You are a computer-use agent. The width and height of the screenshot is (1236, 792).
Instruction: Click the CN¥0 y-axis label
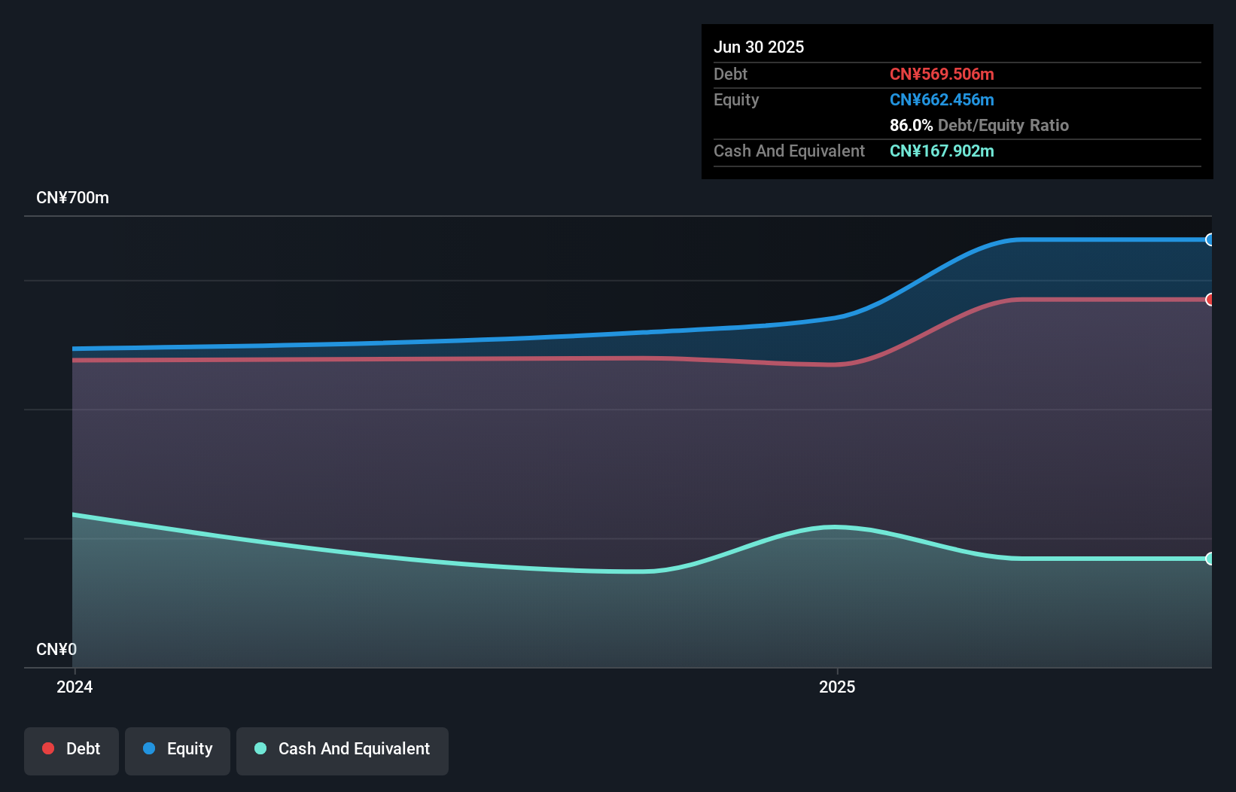coord(56,649)
